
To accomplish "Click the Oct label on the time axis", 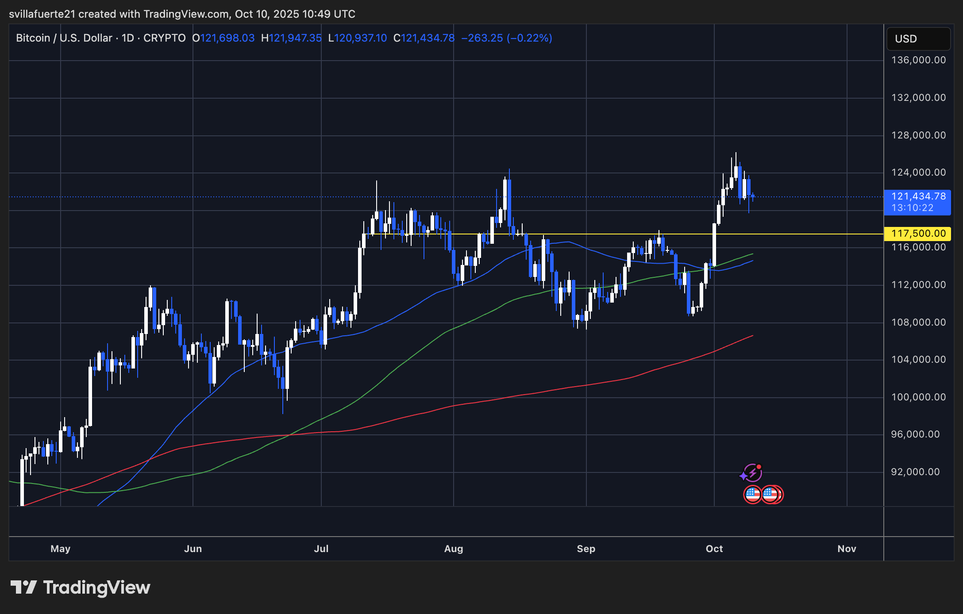I will 714,549.
